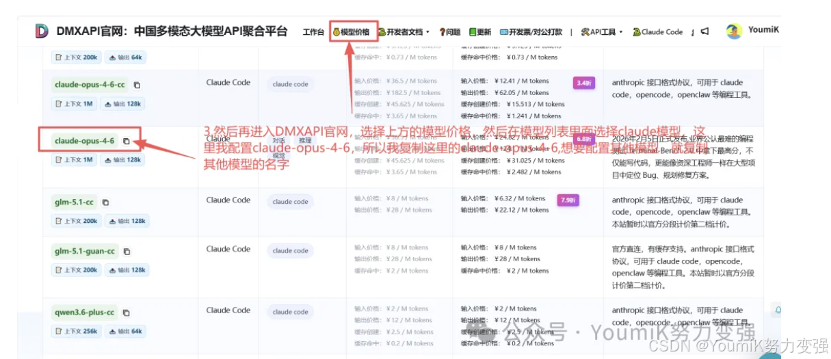This screenshot has width=831, height=359.
Task: Click 输出 128k badge under glm-5.1-cc
Action: (128, 222)
